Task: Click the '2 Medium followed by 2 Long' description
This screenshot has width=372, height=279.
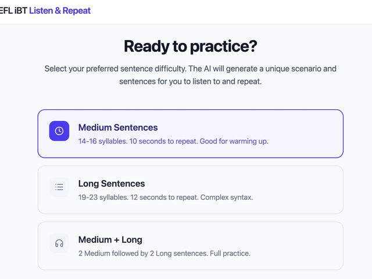Action: click(164, 253)
